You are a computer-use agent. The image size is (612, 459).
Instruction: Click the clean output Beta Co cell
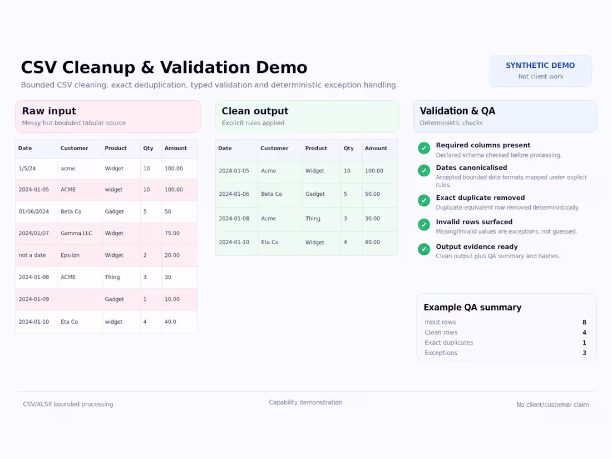tap(272, 194)
